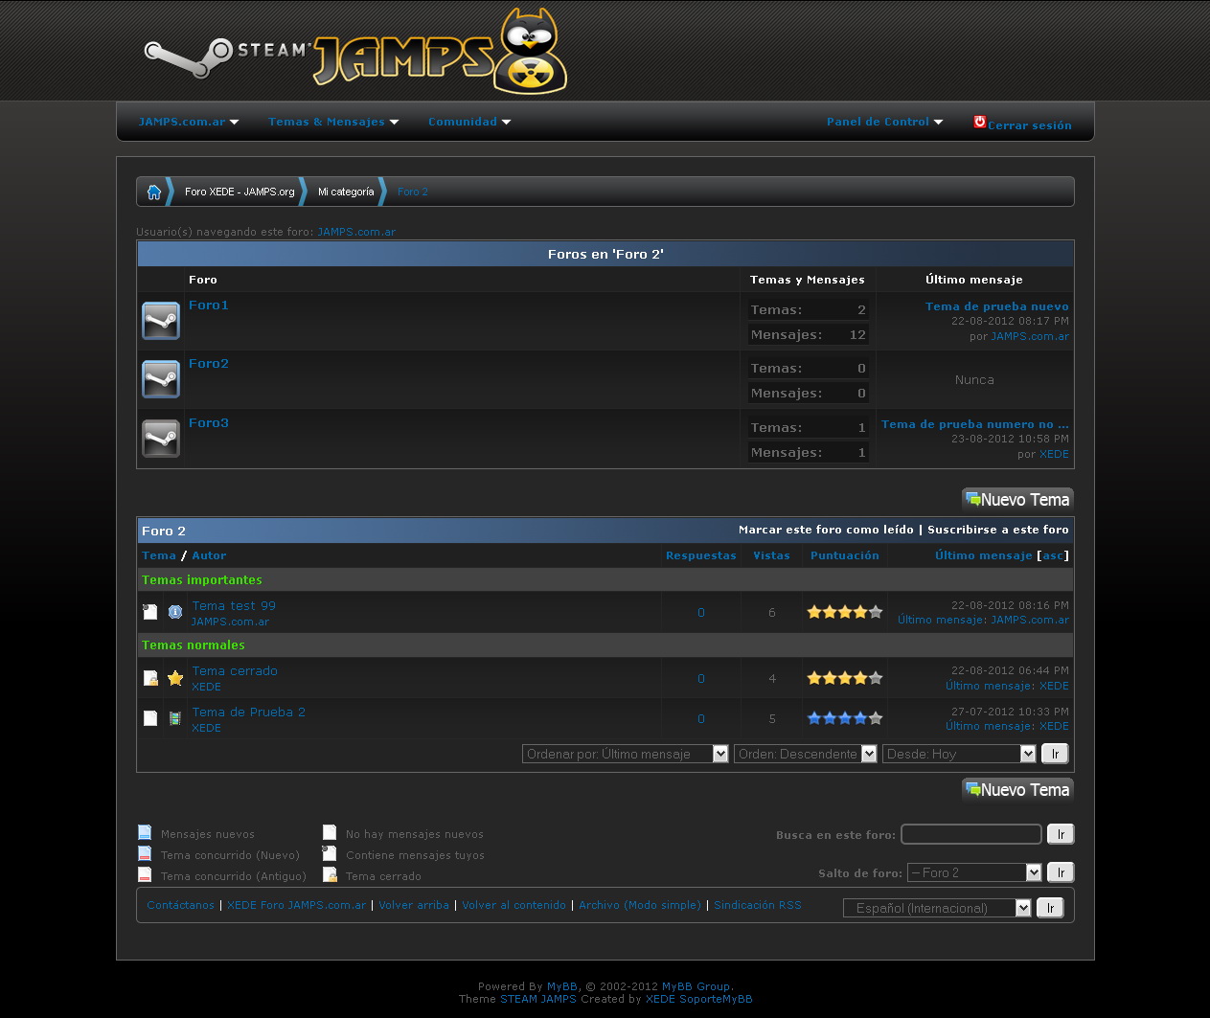Open the Español (Internacional) language selector
Image resolution: width=1210 pixels, height=1018 pixels.
click(936, 908)
